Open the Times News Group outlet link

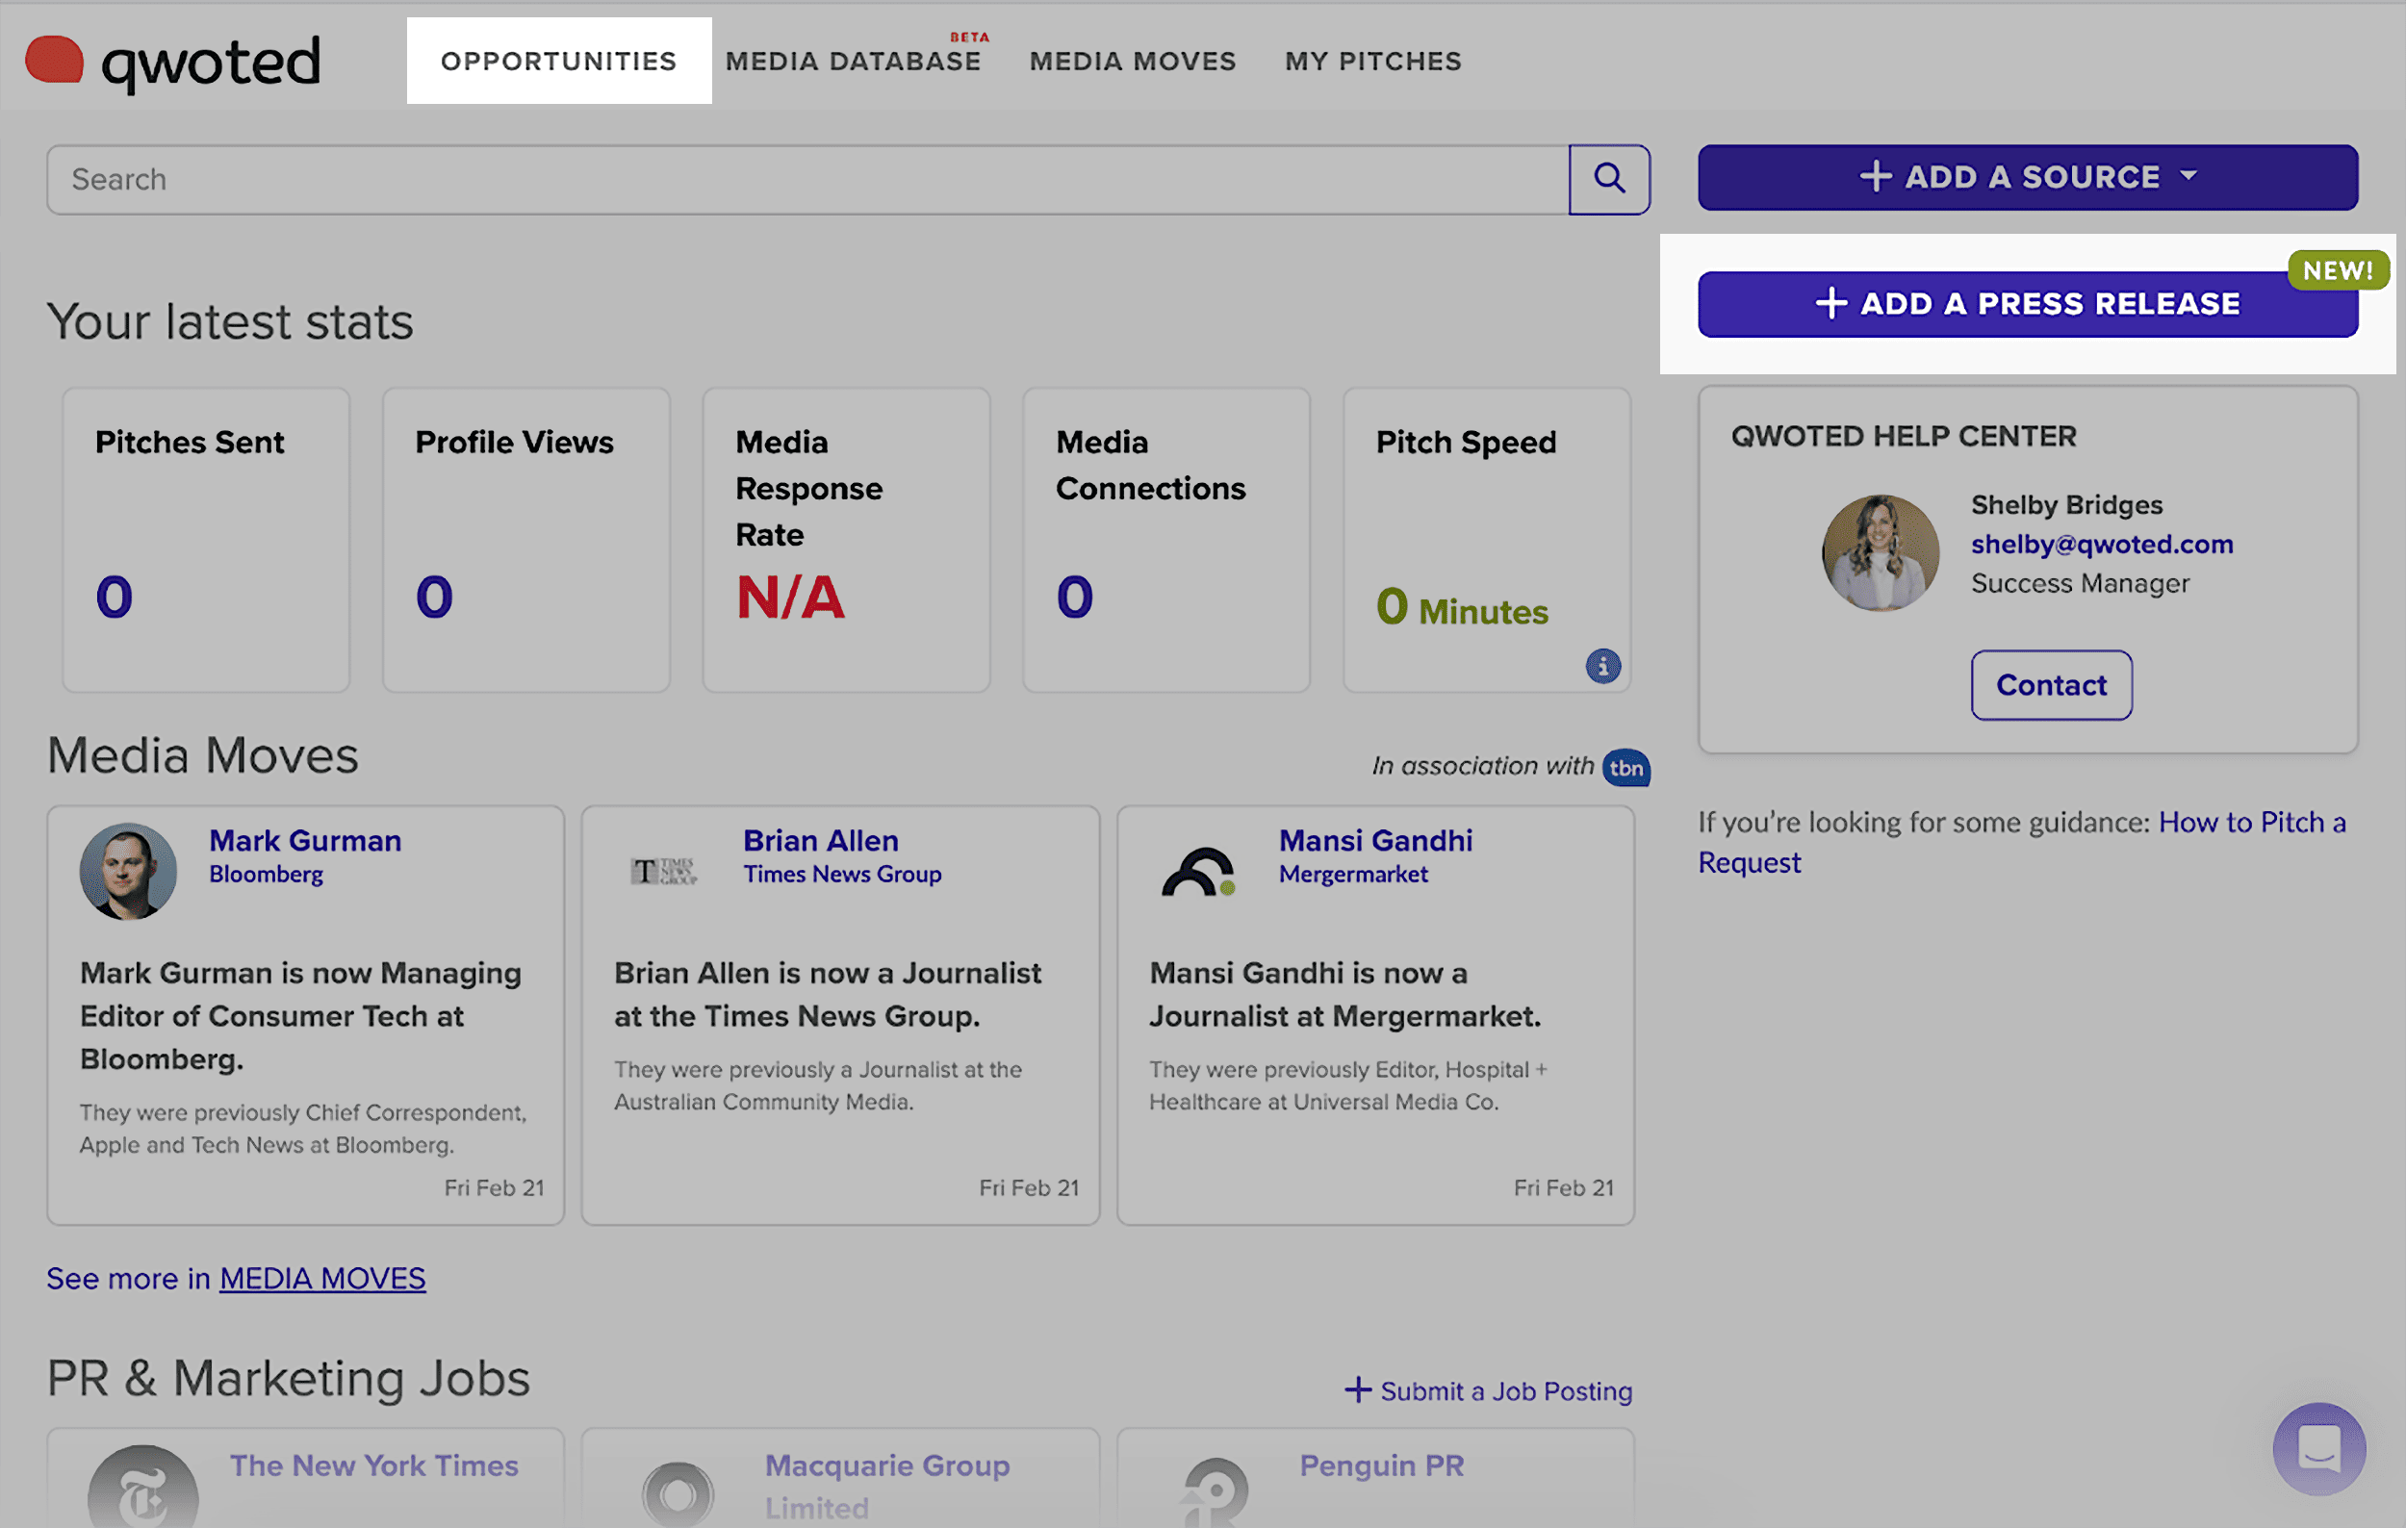pos(842,875)
